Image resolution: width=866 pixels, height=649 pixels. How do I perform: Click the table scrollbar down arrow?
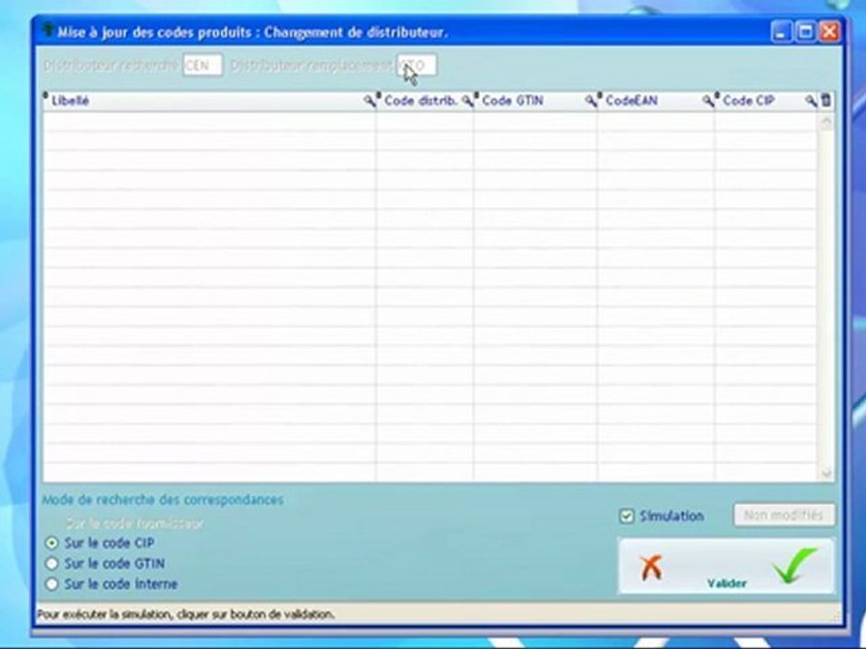coord(826,473)
